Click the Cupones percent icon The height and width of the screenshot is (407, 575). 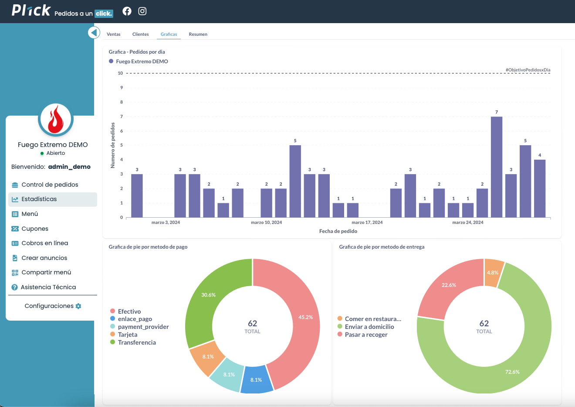[15, 229]
